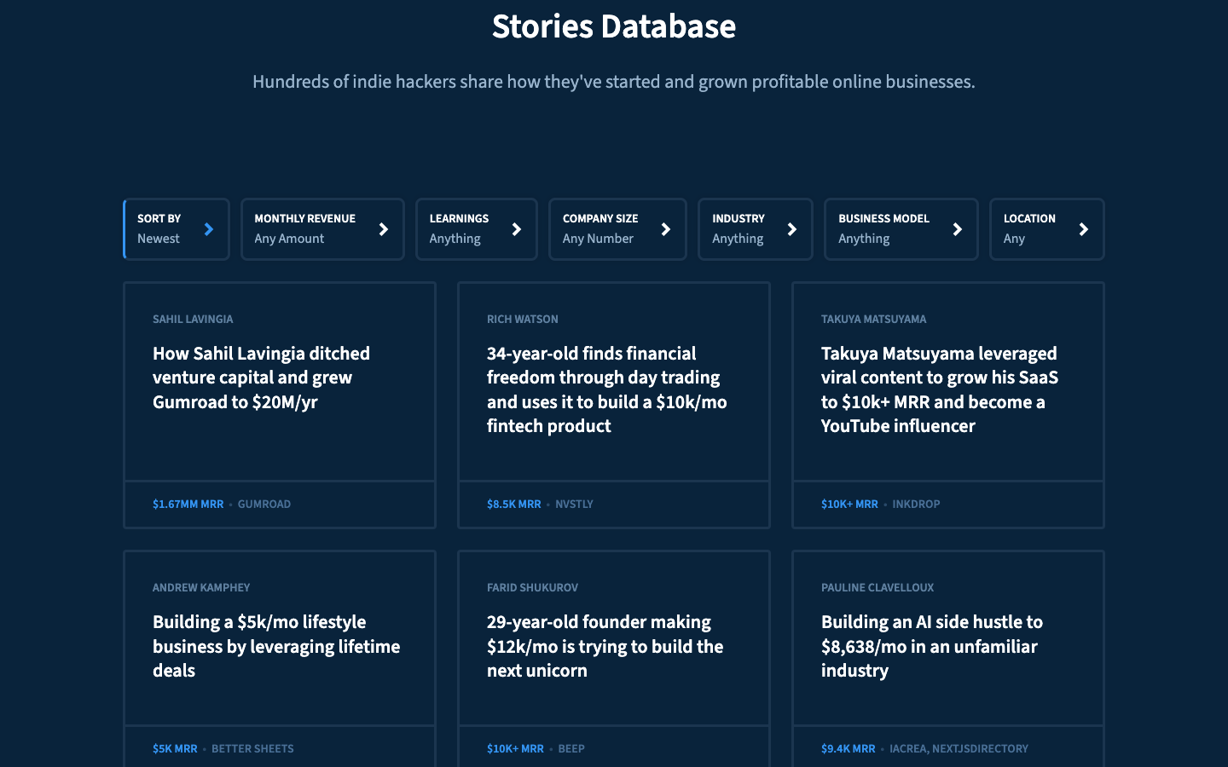Click the $8.5K MRR NVSTLY footer

(540, 505)
